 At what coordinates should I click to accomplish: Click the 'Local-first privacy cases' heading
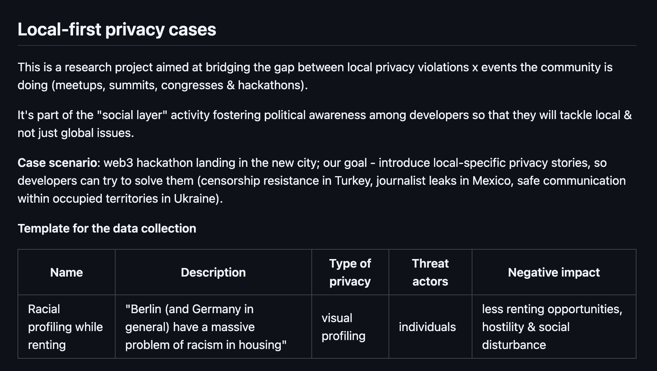(117, 29)
